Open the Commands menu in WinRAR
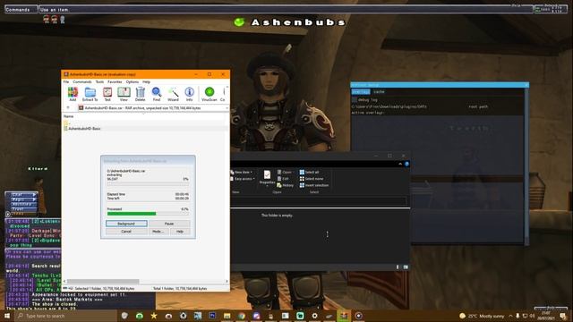This screenshot has width=573, height=322. (x=82, y=82)
